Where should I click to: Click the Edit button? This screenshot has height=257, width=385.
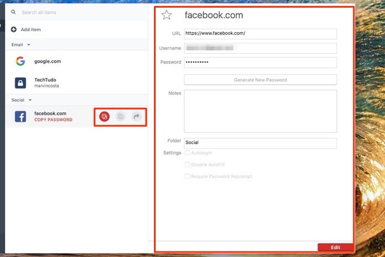tap(335, 247)
